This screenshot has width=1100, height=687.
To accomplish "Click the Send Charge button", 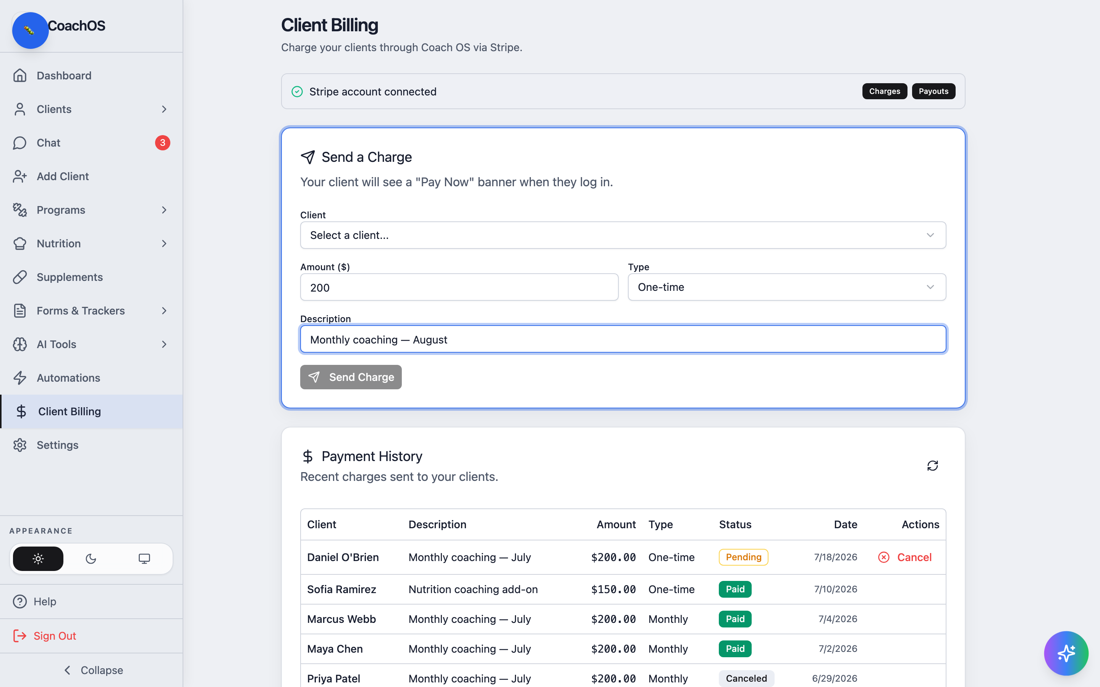I will click(351, 377).
